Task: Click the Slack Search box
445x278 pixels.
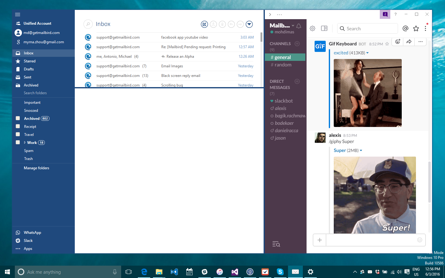Action: (367, 28)
